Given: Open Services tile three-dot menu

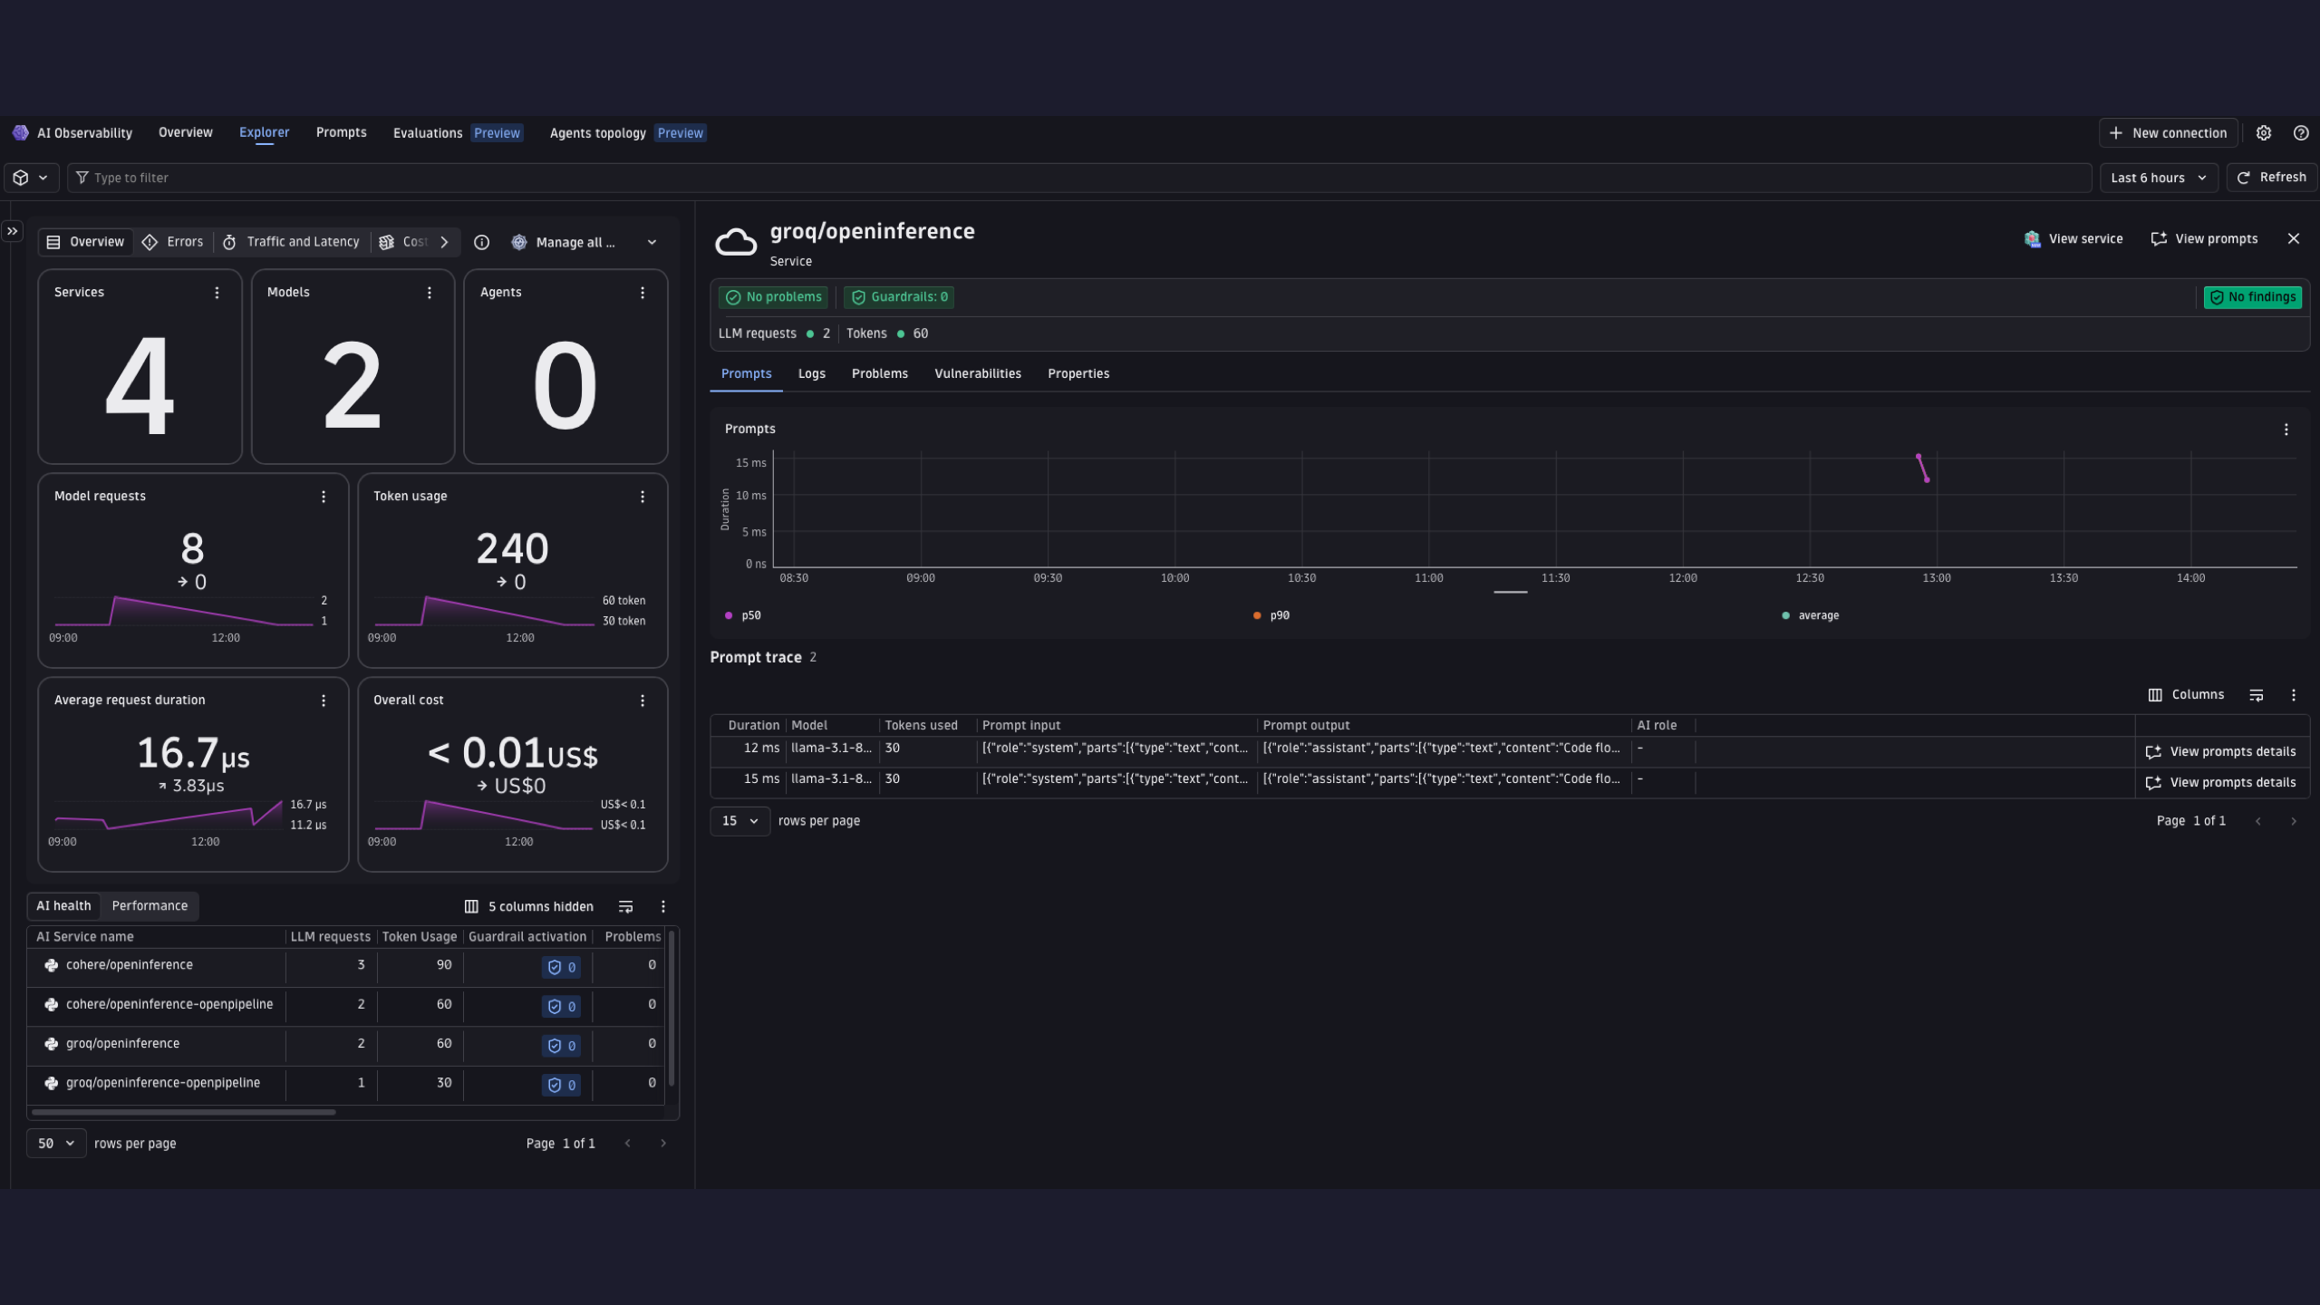Looking at the screenshot, I should point(217,293).
